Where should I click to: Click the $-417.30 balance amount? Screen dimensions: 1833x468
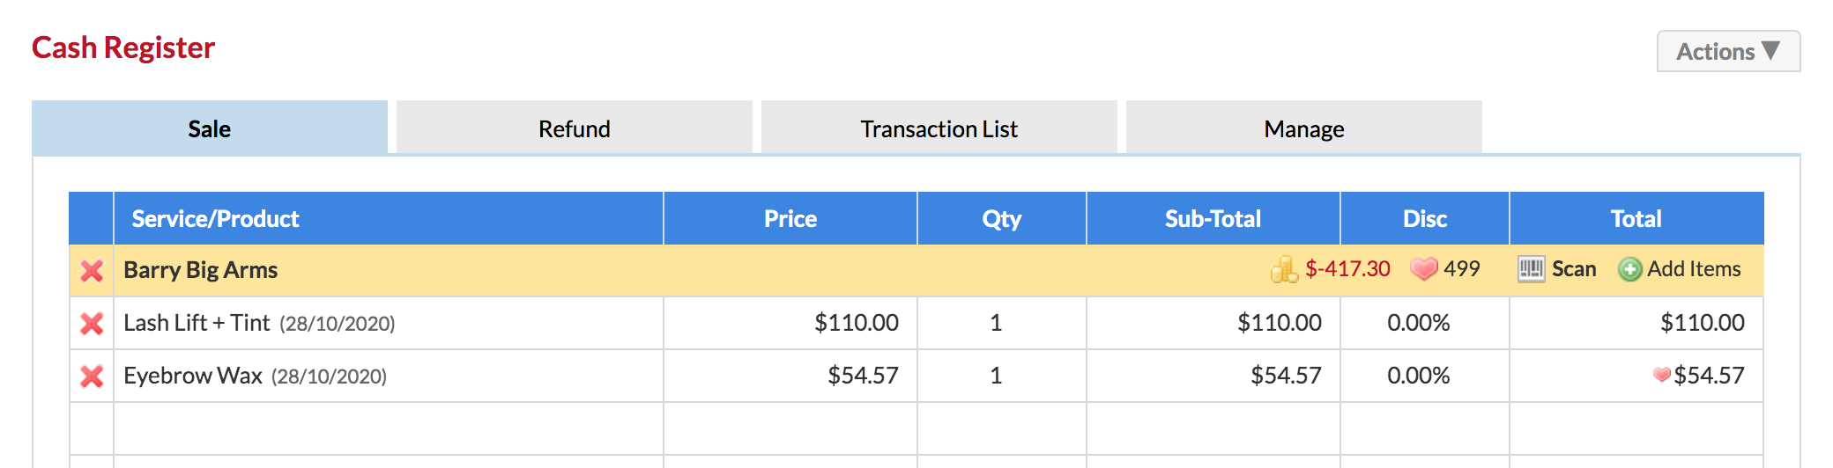click(1347, 268)
